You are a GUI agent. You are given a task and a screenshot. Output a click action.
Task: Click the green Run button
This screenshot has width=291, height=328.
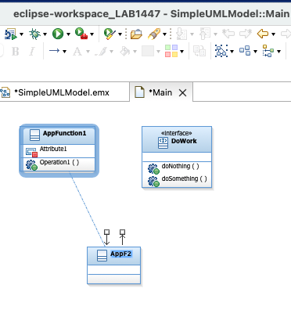click(58, 34)
